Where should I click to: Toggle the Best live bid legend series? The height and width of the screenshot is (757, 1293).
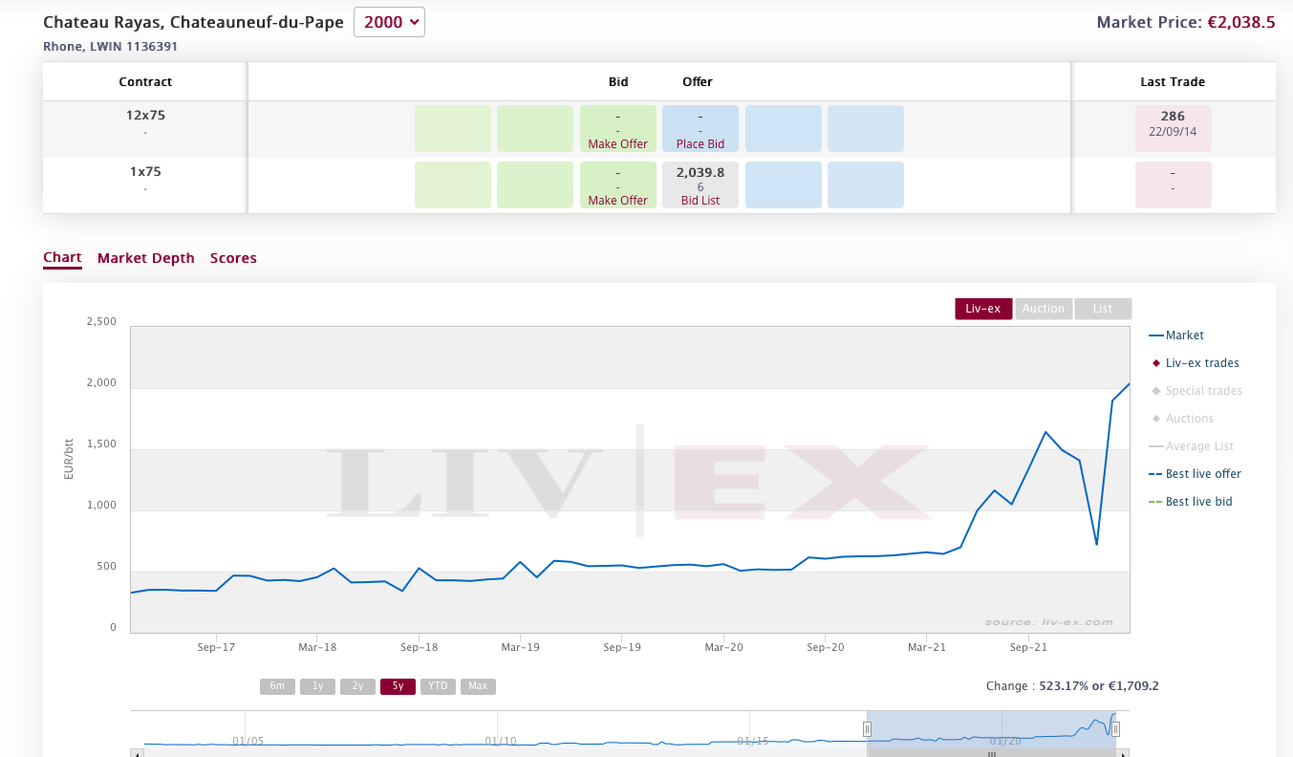(x=1191, y=502)
